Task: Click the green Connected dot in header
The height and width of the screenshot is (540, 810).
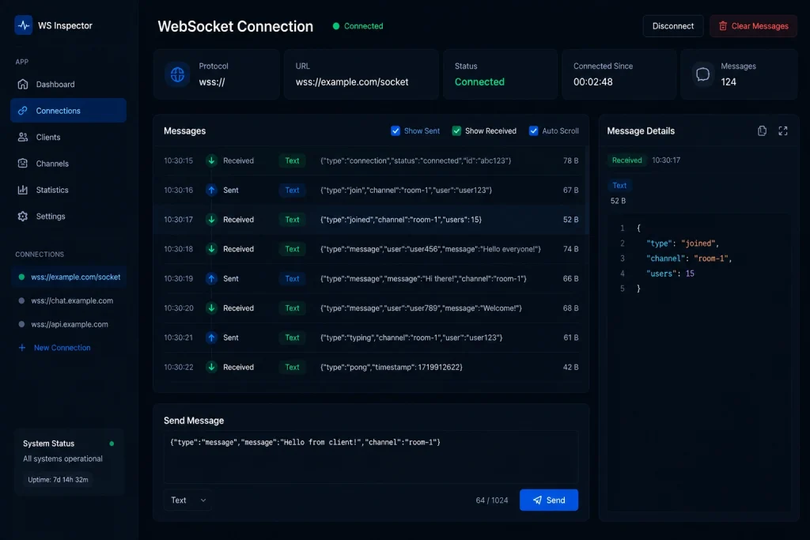Action: point(335,26)
